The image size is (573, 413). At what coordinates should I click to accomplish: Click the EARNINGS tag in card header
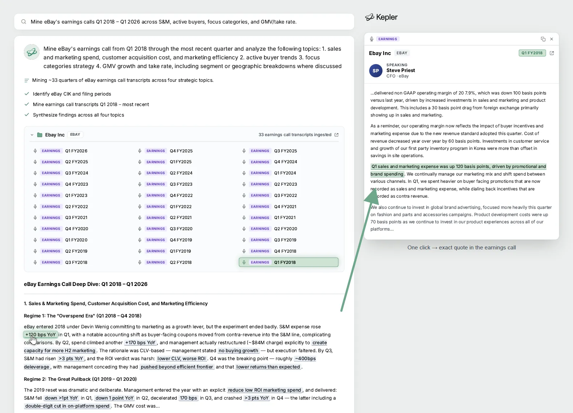388,39
